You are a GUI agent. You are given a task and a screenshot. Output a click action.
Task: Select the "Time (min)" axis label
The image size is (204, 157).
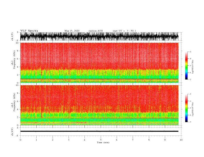(103, 142)
